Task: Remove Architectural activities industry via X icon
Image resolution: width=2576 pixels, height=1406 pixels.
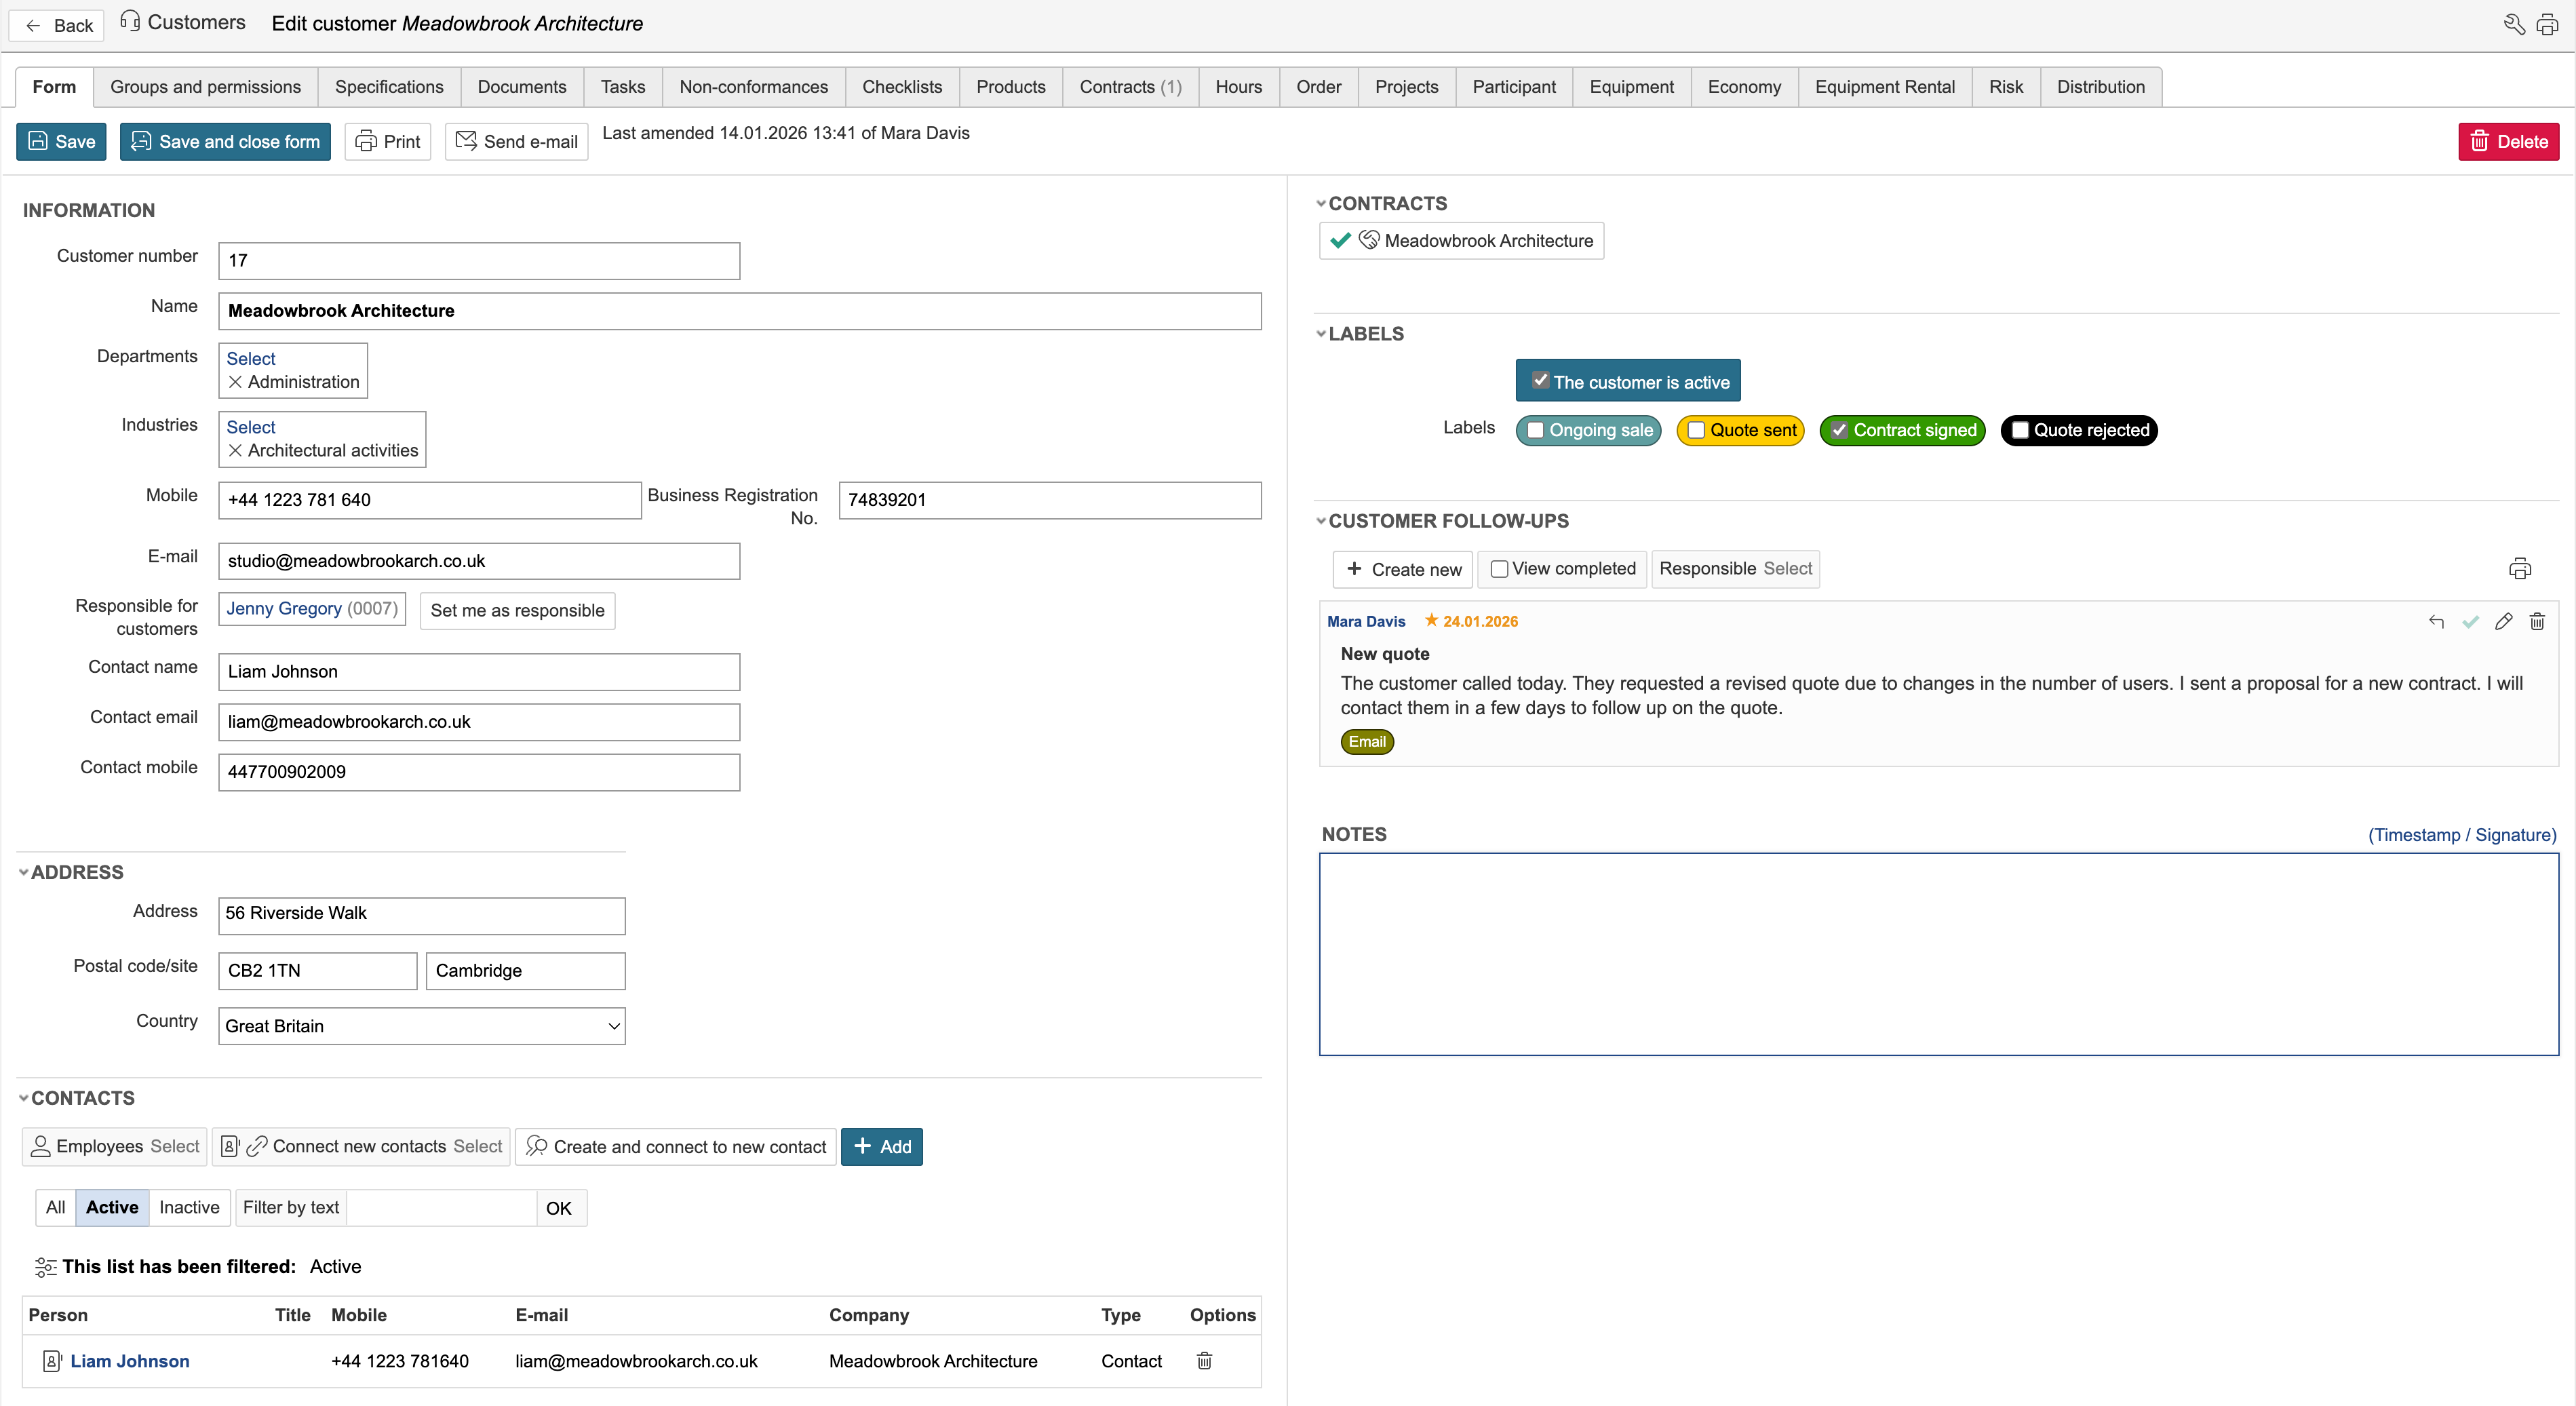Action: pos(235,451)
